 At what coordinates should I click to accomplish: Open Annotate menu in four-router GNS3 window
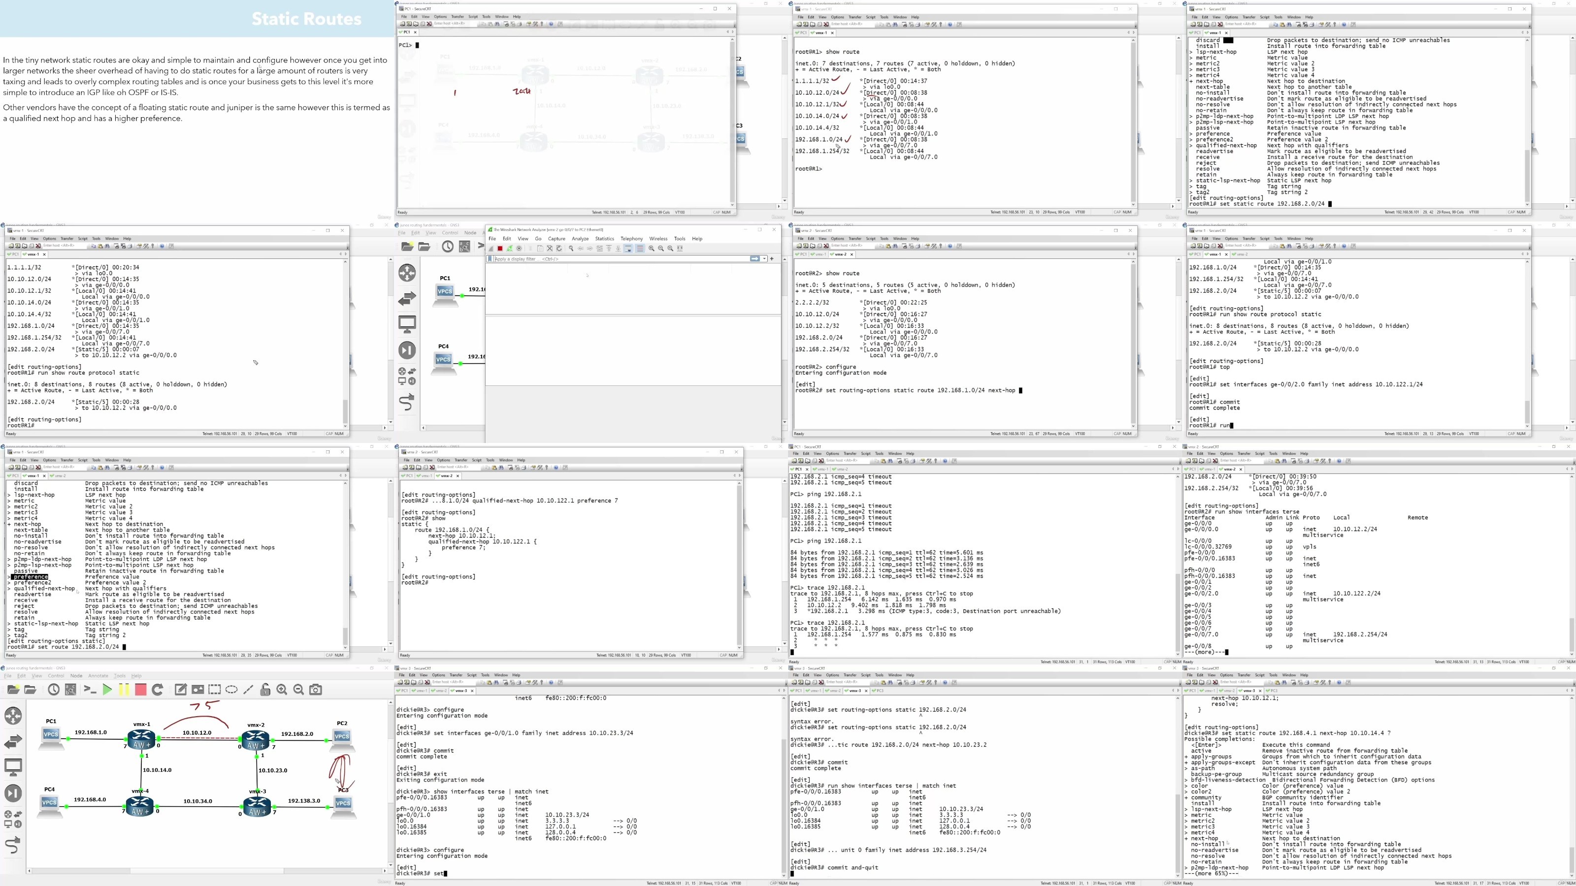(x=98, y=676)
